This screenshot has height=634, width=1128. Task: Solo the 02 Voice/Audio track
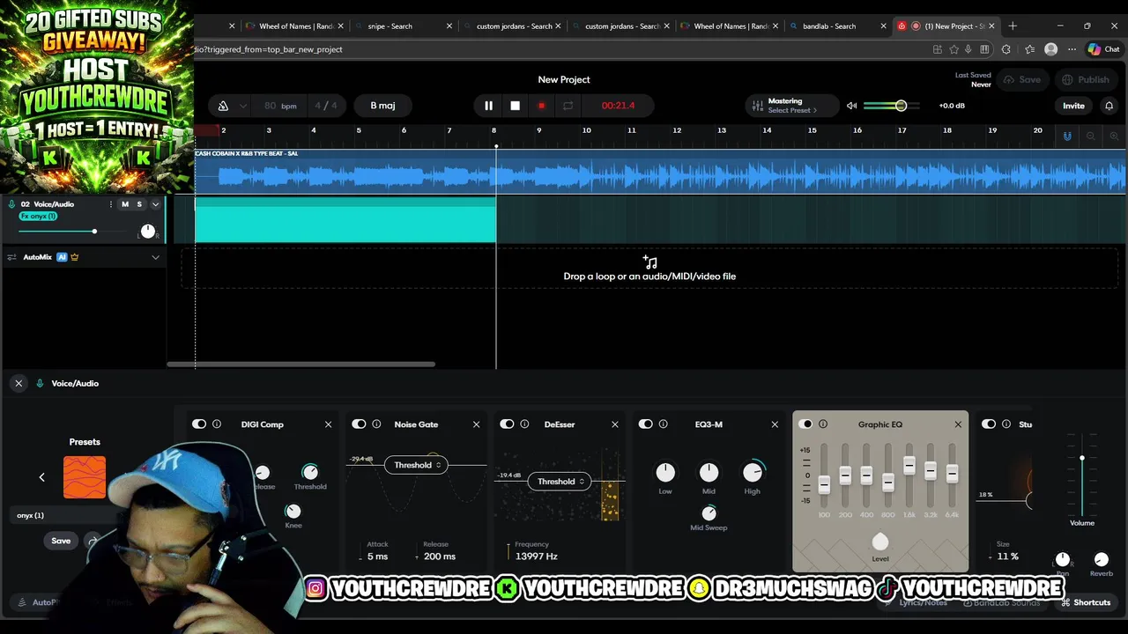pyautogui.click(x=138, y=204)
